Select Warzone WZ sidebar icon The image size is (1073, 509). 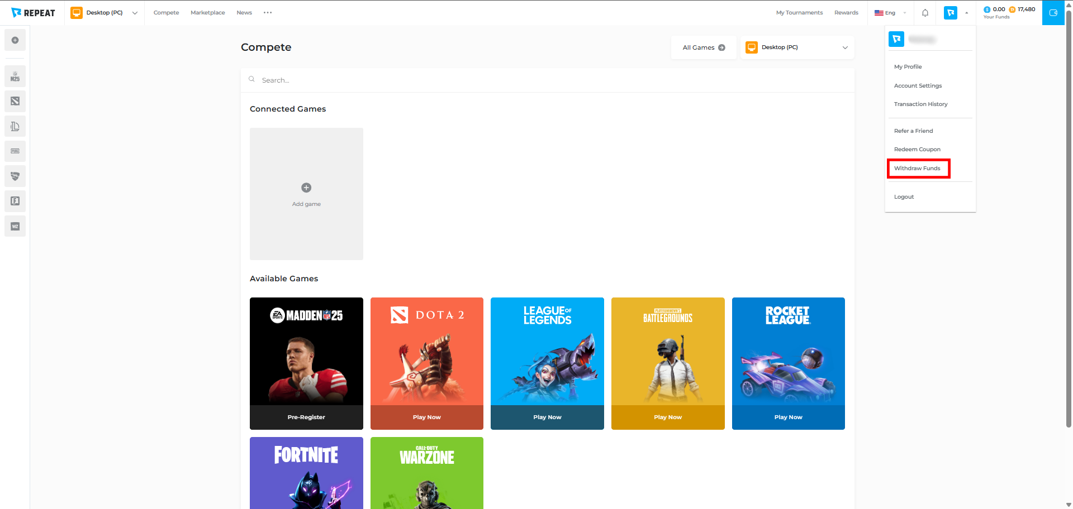point(15,226)
